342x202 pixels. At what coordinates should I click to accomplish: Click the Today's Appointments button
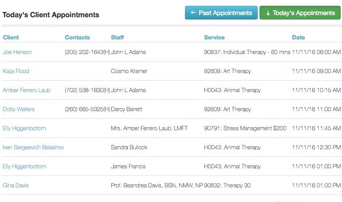click(300, 13)
